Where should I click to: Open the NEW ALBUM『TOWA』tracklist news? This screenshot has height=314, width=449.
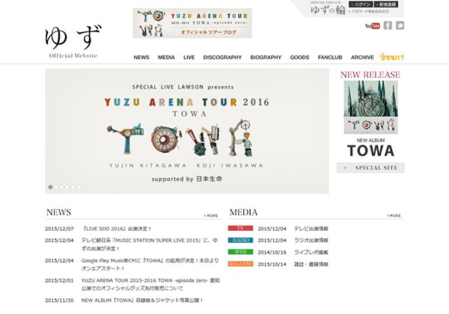pos(142,301)
